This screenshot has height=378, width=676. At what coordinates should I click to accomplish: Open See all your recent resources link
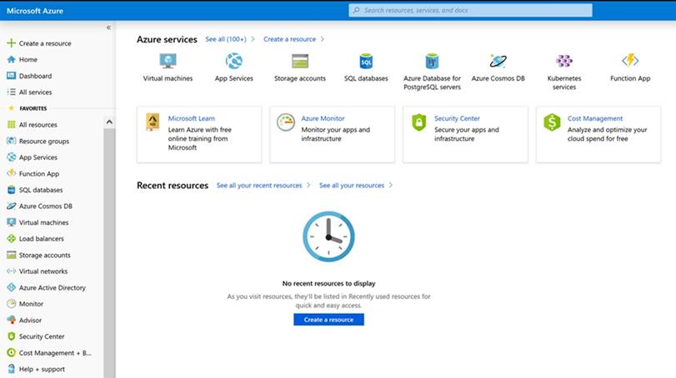pyautogui.click(x=258, y=186)
